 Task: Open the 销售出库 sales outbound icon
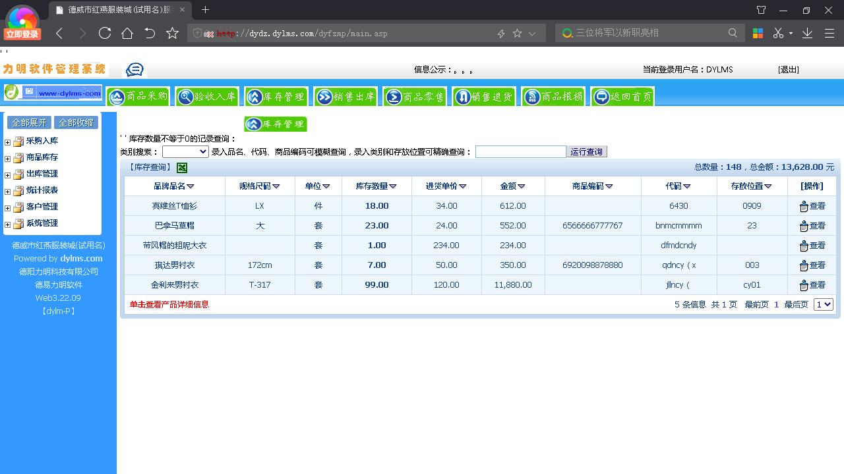[346, 96]
